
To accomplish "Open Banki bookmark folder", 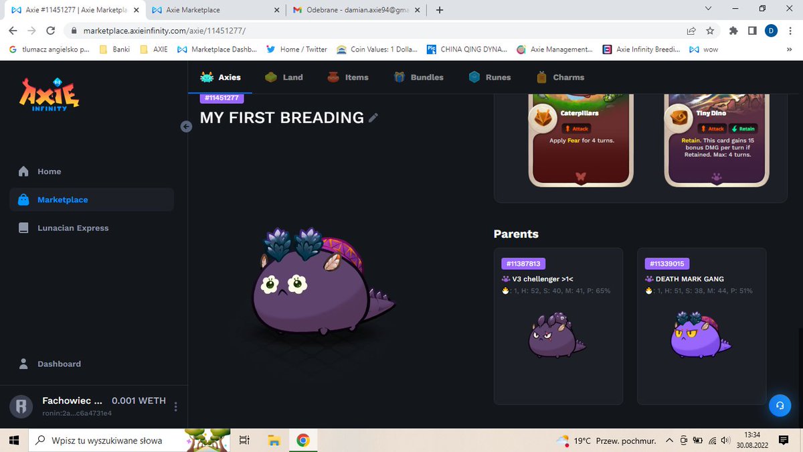I will point(115,50).
